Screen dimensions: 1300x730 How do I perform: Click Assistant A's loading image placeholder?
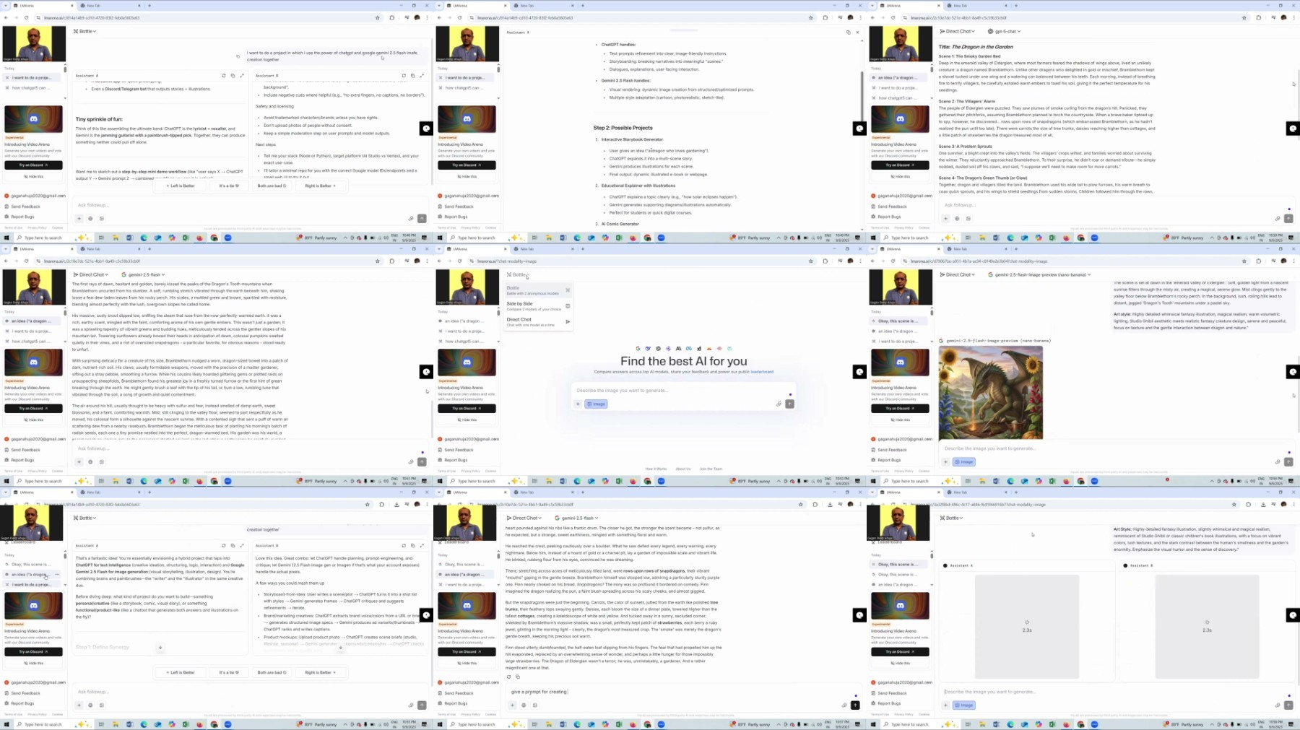point(1026,626)
